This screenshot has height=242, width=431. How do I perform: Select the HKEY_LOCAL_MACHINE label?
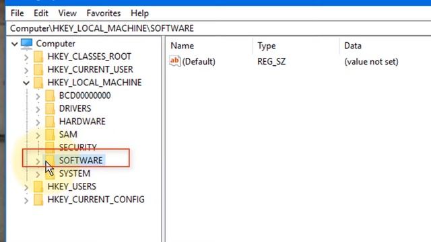tap(94, 82)
